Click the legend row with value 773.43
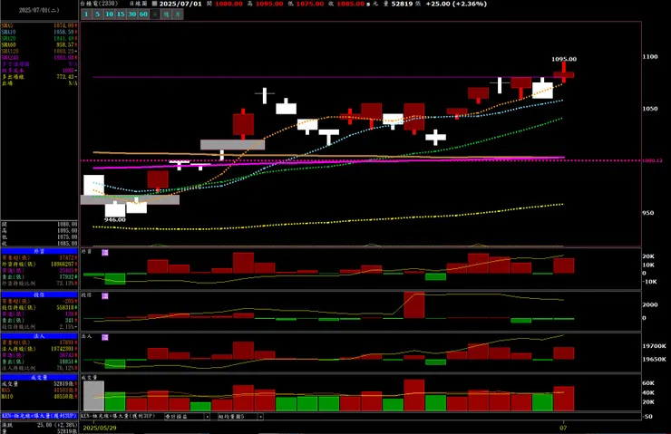 click(x=39, y=76)
